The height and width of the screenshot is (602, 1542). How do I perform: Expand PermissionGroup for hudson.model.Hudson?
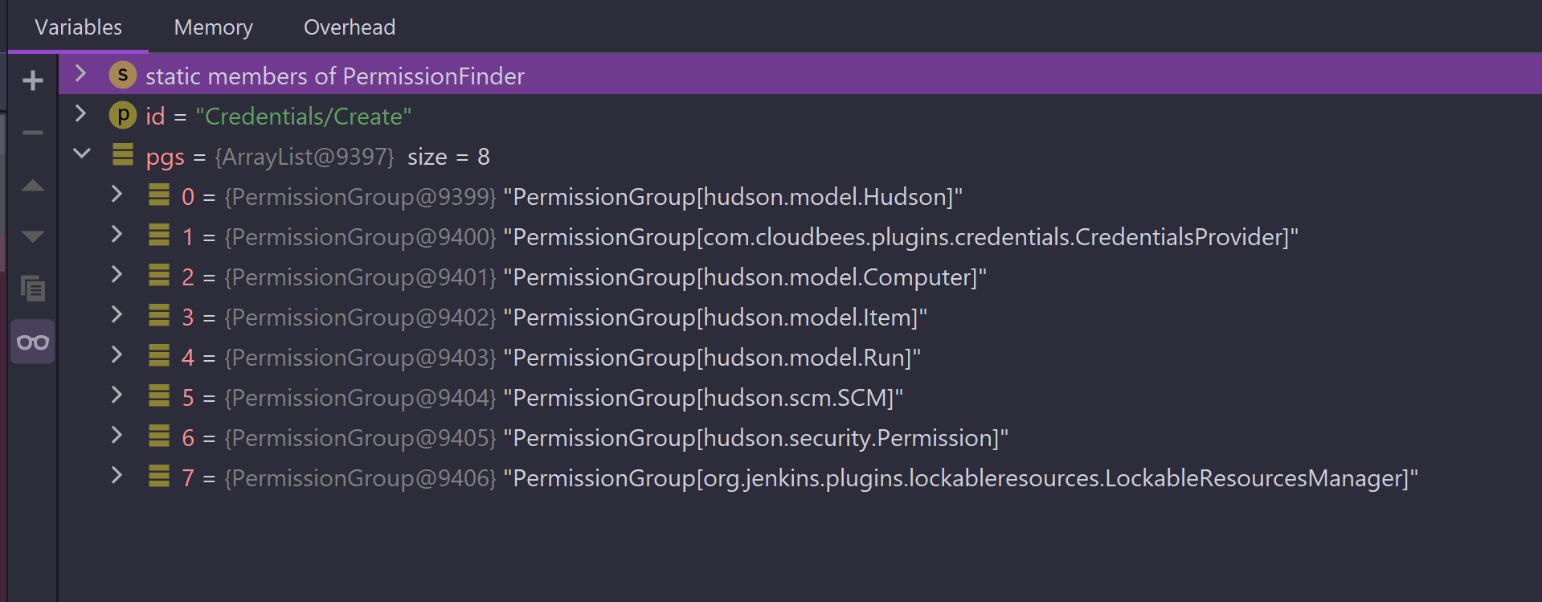(117, 194)
